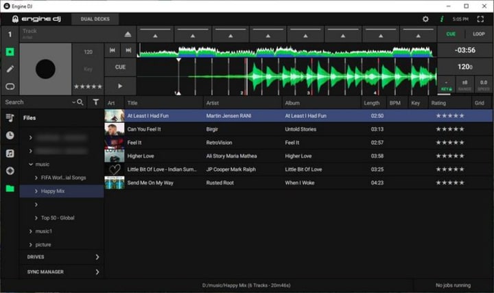
Task: Set rating stars for Little Bit Of Love
Action: tap(450, 169)
